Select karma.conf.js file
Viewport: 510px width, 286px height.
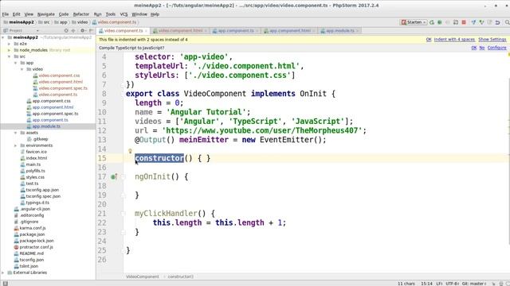coord(33,228)
